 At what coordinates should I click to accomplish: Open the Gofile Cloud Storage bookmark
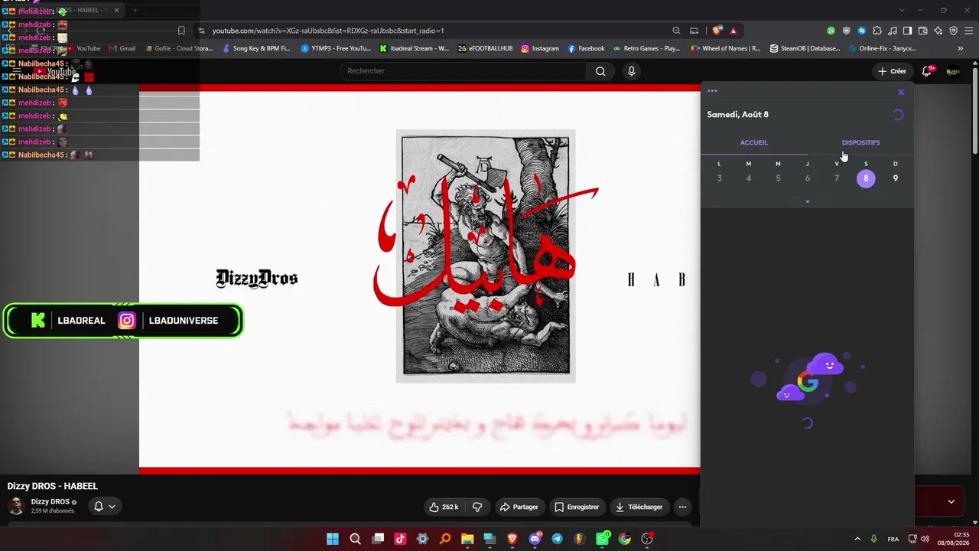coord(179,48)
